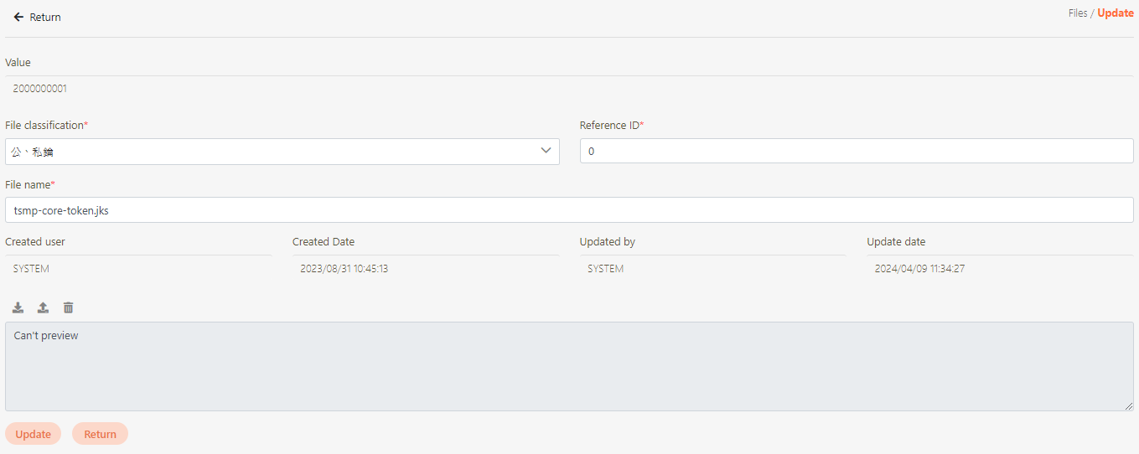
Task: Click the trash delete icon
Action: coord(69,307)
